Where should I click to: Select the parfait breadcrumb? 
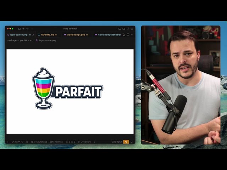coord(23,40)
